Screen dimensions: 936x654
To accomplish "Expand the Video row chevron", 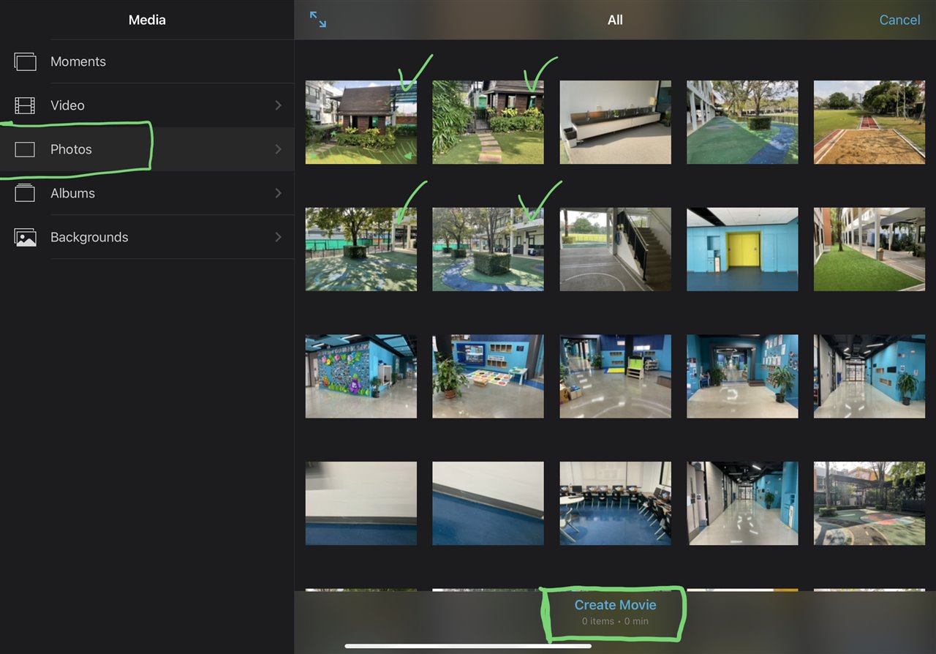I will click(x=278, y=105).
